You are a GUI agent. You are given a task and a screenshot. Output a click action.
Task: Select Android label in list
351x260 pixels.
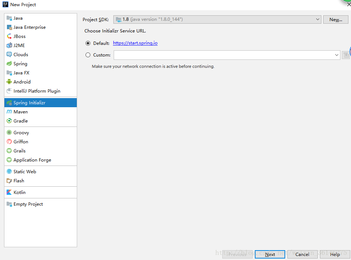click(22, 82)
